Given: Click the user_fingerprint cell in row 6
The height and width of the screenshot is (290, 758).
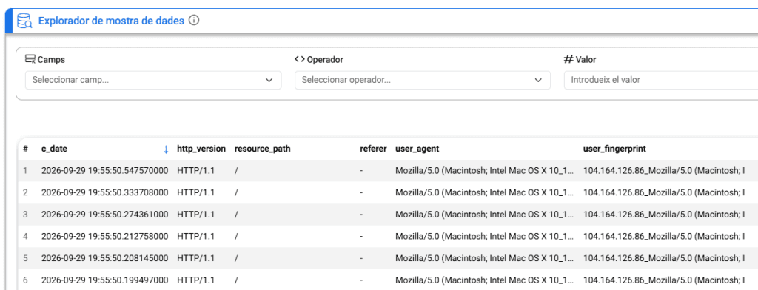Looking at the screenshot, I should coord(664,280).
